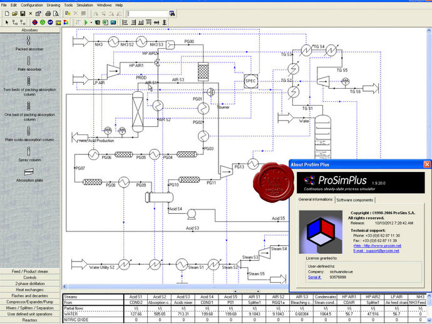Expand the 2-phase distillation category
Screen dimensions: 432x324
(30, 283)
